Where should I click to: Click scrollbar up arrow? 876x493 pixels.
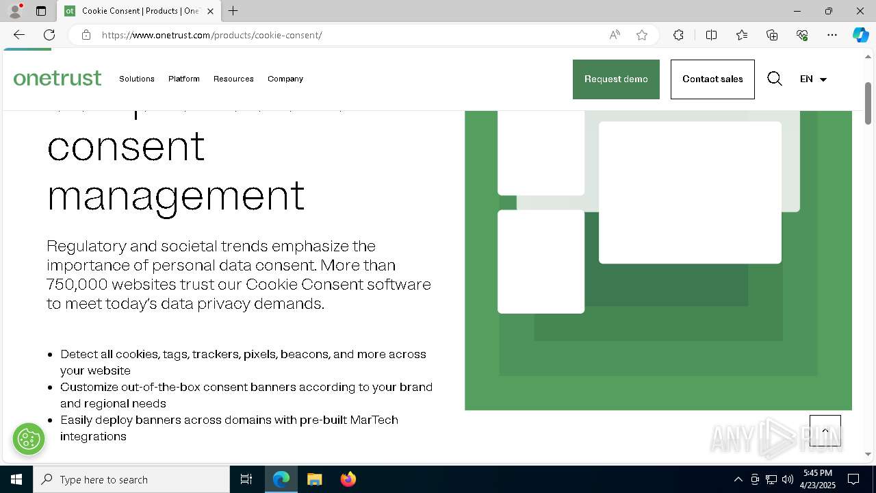[868, 55]
